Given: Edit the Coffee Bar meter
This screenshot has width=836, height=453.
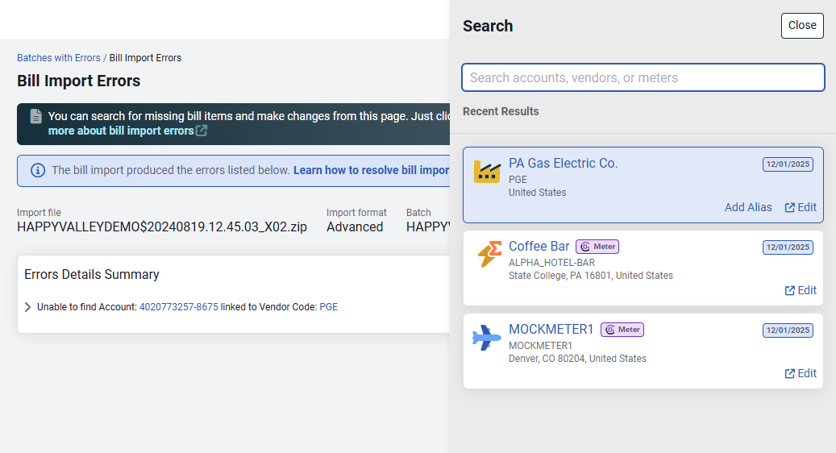Looking at the screenshot, I should (x=801, y=290).
